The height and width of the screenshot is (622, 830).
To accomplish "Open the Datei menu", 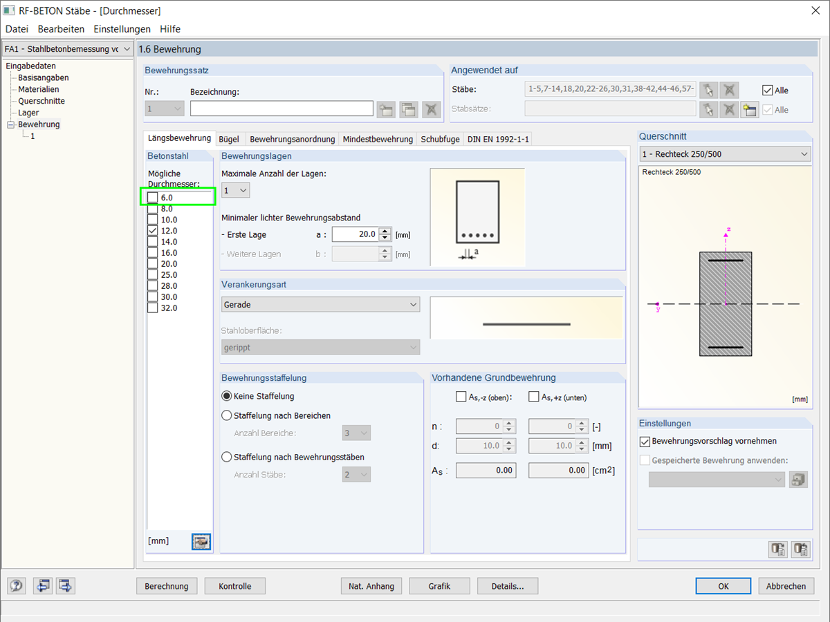I will coord(17,29).
